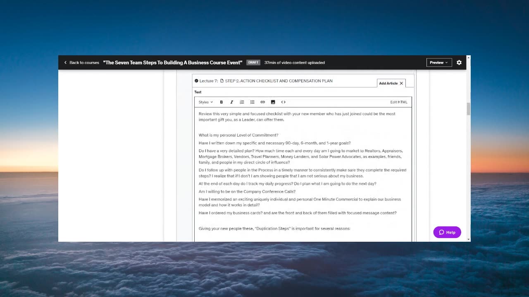
Task: Click the Lecture 7 check circle icon
Action: coord(196,81)
